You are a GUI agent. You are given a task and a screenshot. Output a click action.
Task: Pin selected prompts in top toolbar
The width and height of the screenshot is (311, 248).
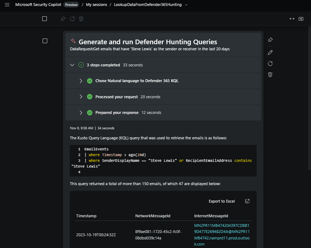coord(63,19)
